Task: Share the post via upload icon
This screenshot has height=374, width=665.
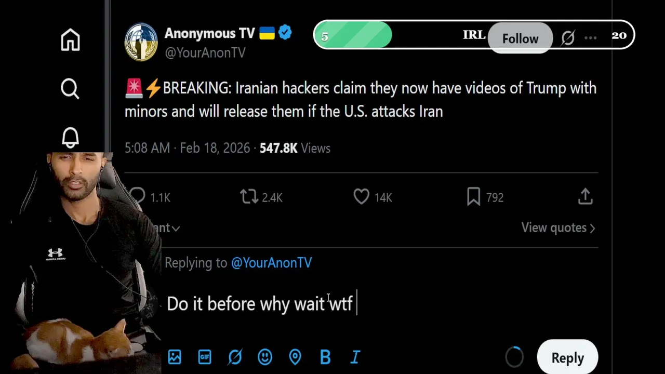Action: pos(585,197)
